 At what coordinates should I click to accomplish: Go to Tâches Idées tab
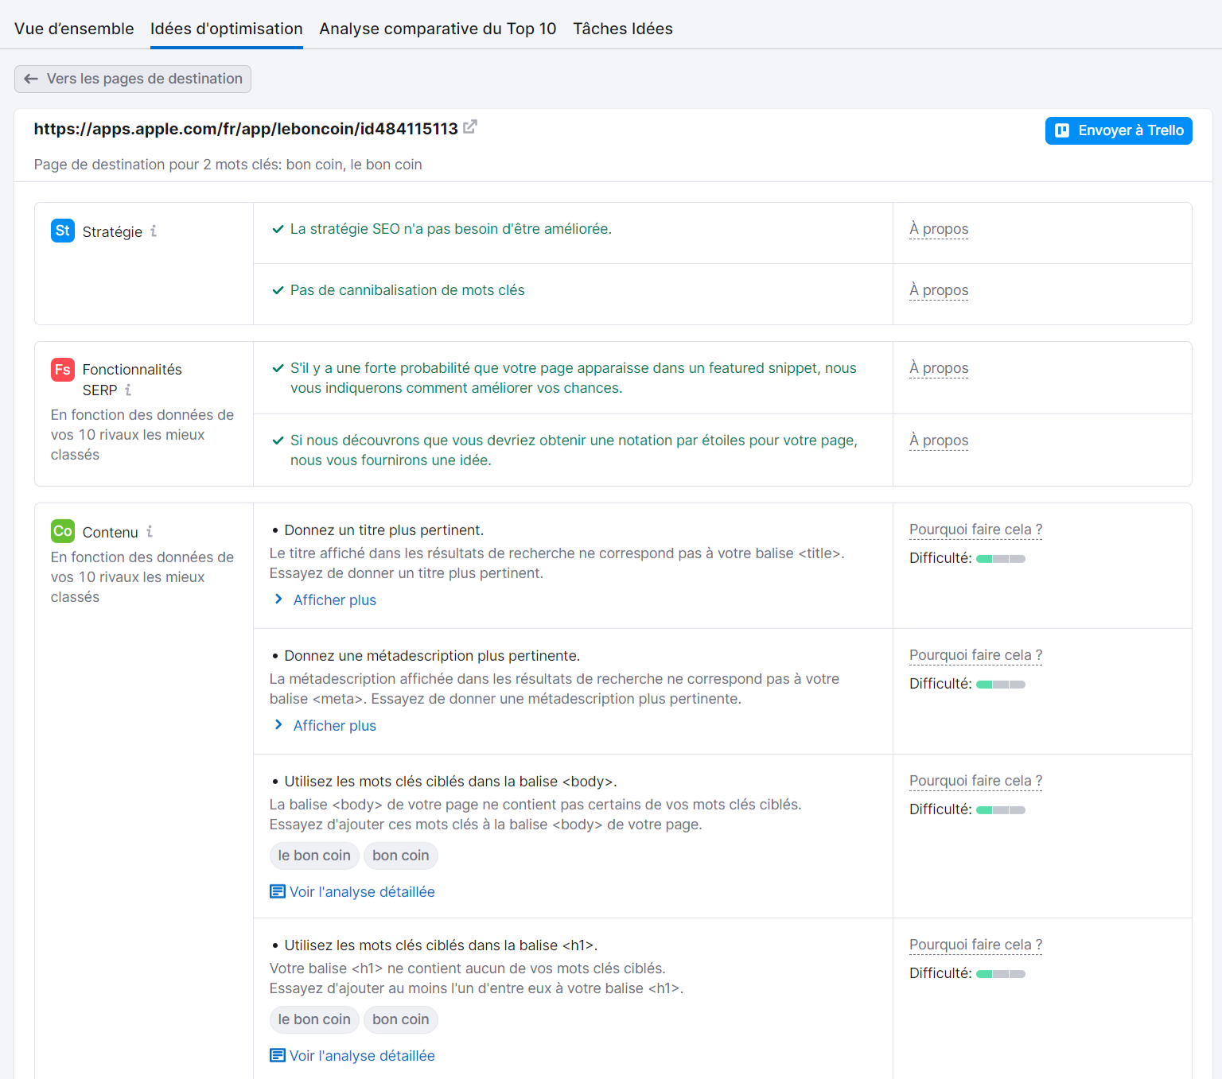click(623, 29)
